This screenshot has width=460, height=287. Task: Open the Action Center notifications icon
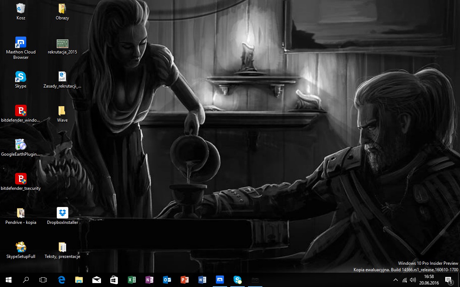click(x=449, y=280)
